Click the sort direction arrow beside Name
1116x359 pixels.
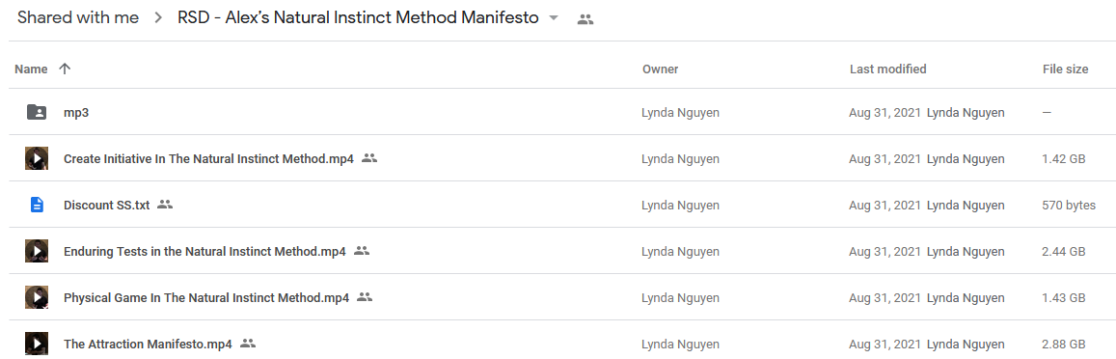(x=65, y=69)
